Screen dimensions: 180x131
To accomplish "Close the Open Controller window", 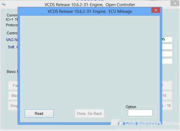I will pyautogui.click(x=175, y=4).
